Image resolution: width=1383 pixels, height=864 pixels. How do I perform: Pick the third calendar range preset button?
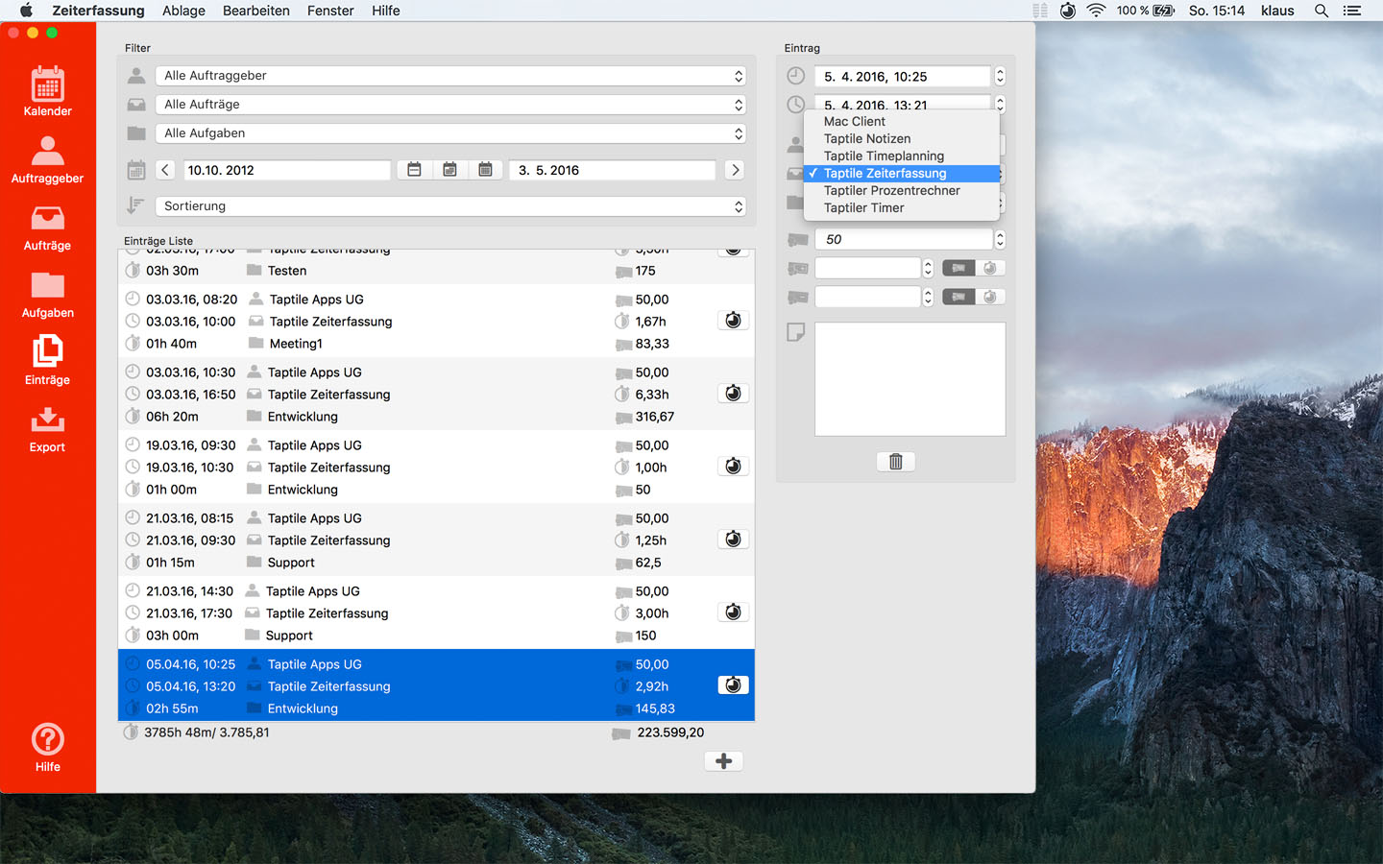point(485,170)
